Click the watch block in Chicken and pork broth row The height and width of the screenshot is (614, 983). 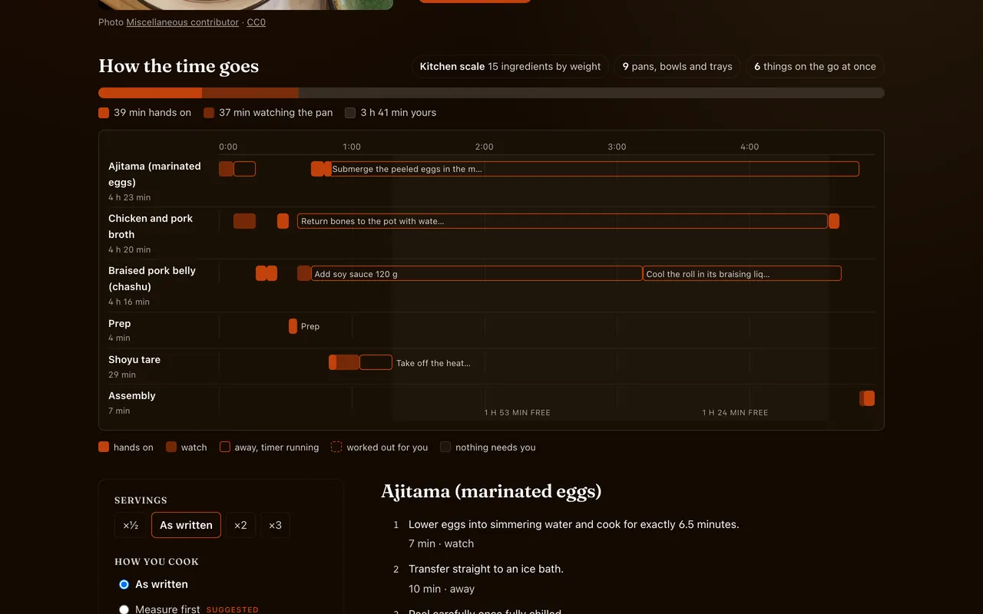tap(244, 221)
